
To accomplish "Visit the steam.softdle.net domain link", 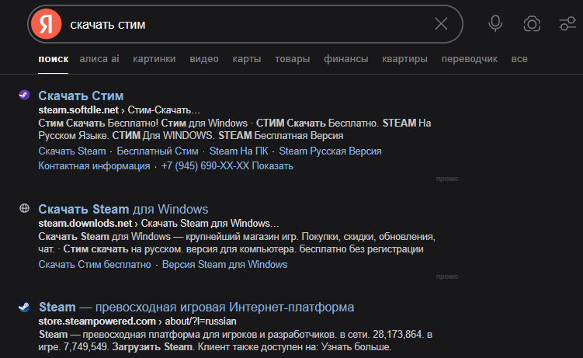I will coord(78,110).
